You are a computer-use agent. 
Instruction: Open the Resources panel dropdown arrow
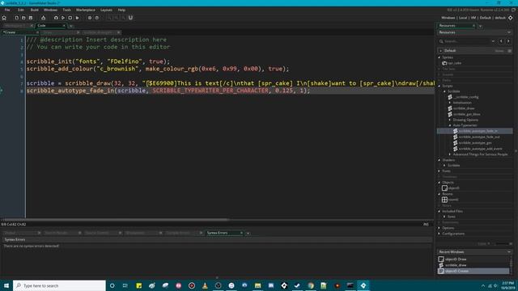tap(509, 32)
